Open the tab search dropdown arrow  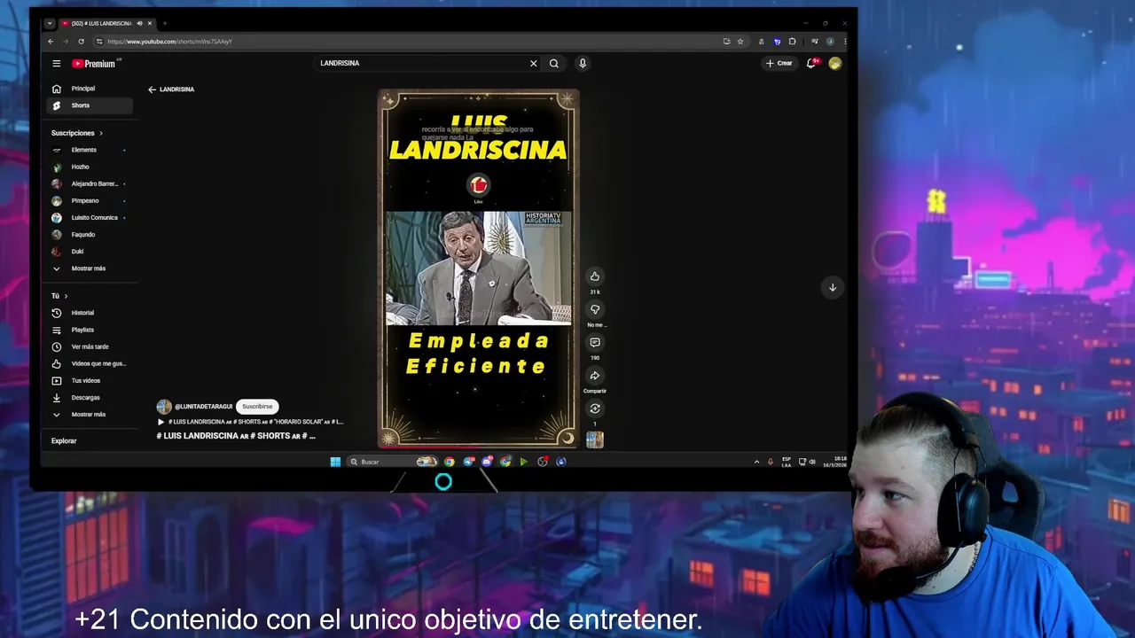(x=50, y=23)
